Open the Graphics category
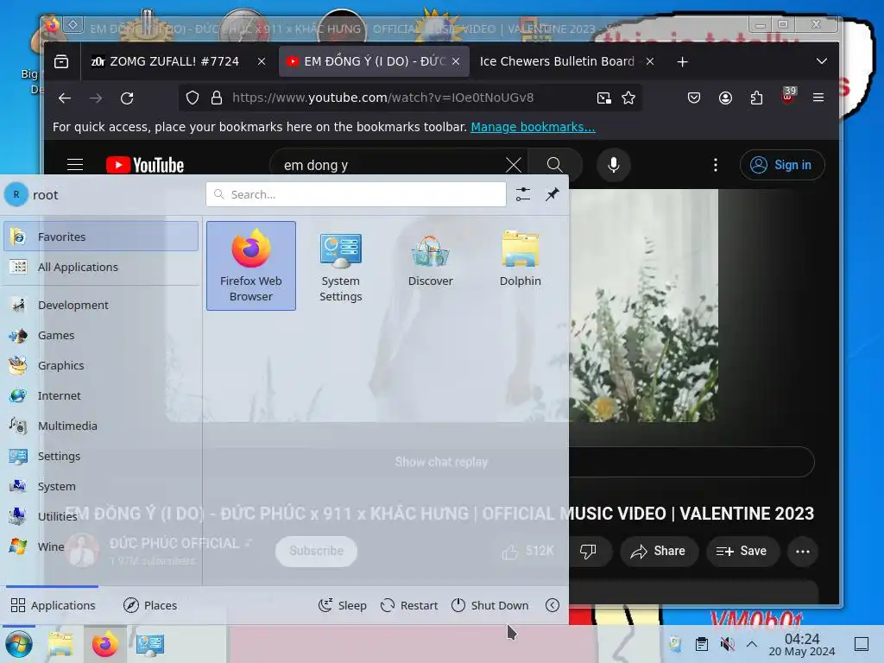 click(101, 365)
